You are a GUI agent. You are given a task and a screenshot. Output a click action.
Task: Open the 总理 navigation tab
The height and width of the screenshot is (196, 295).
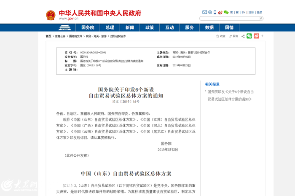110,27
